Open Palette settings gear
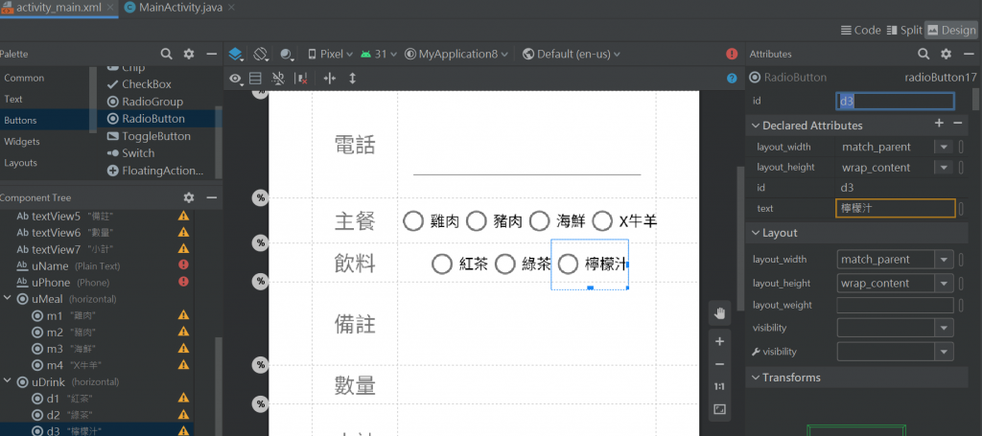This screenshot has height=436, width=982. pyautogui.click(x=189, y=55)
